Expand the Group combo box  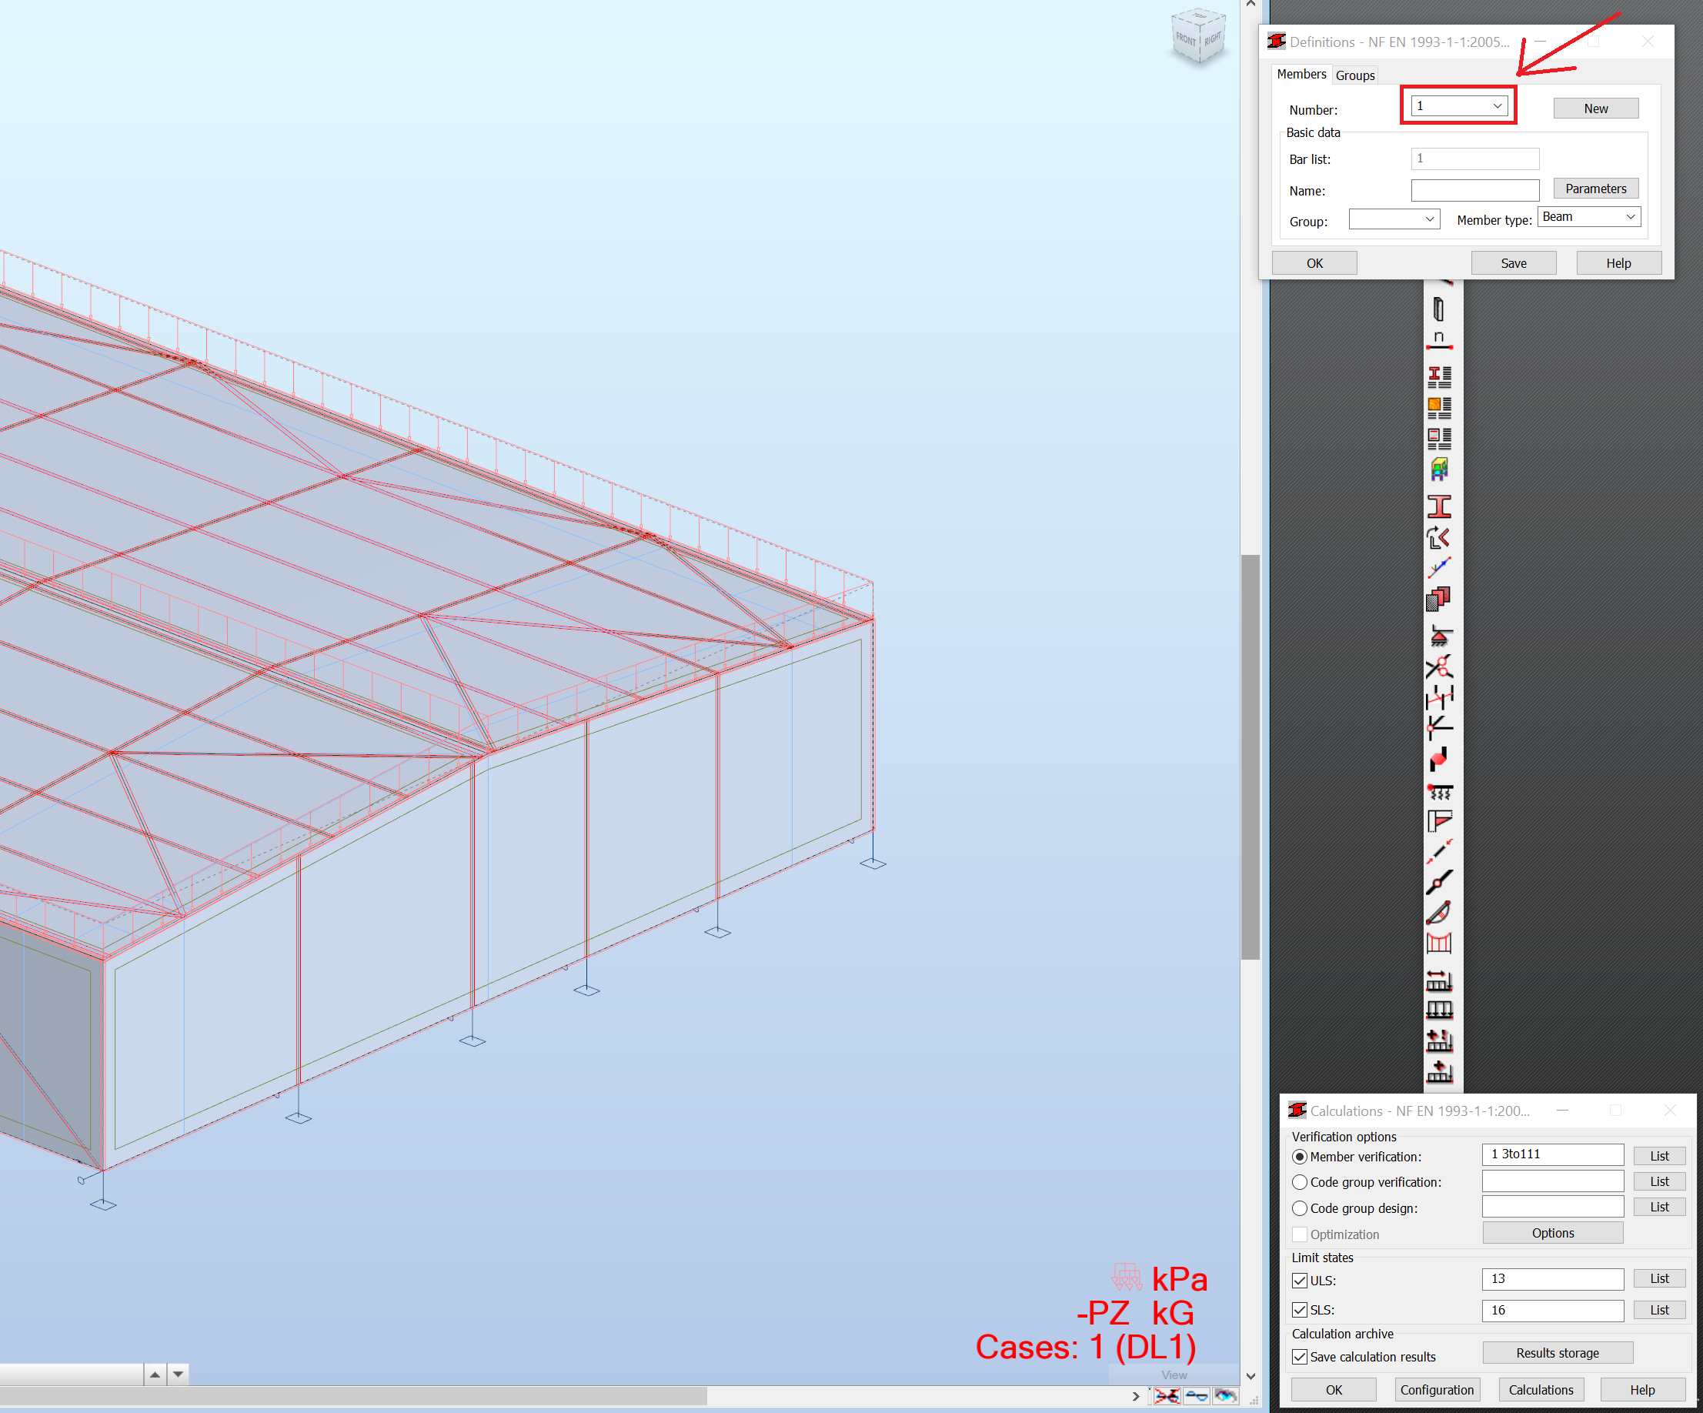pyautogui.click(x=1429, y=220)
